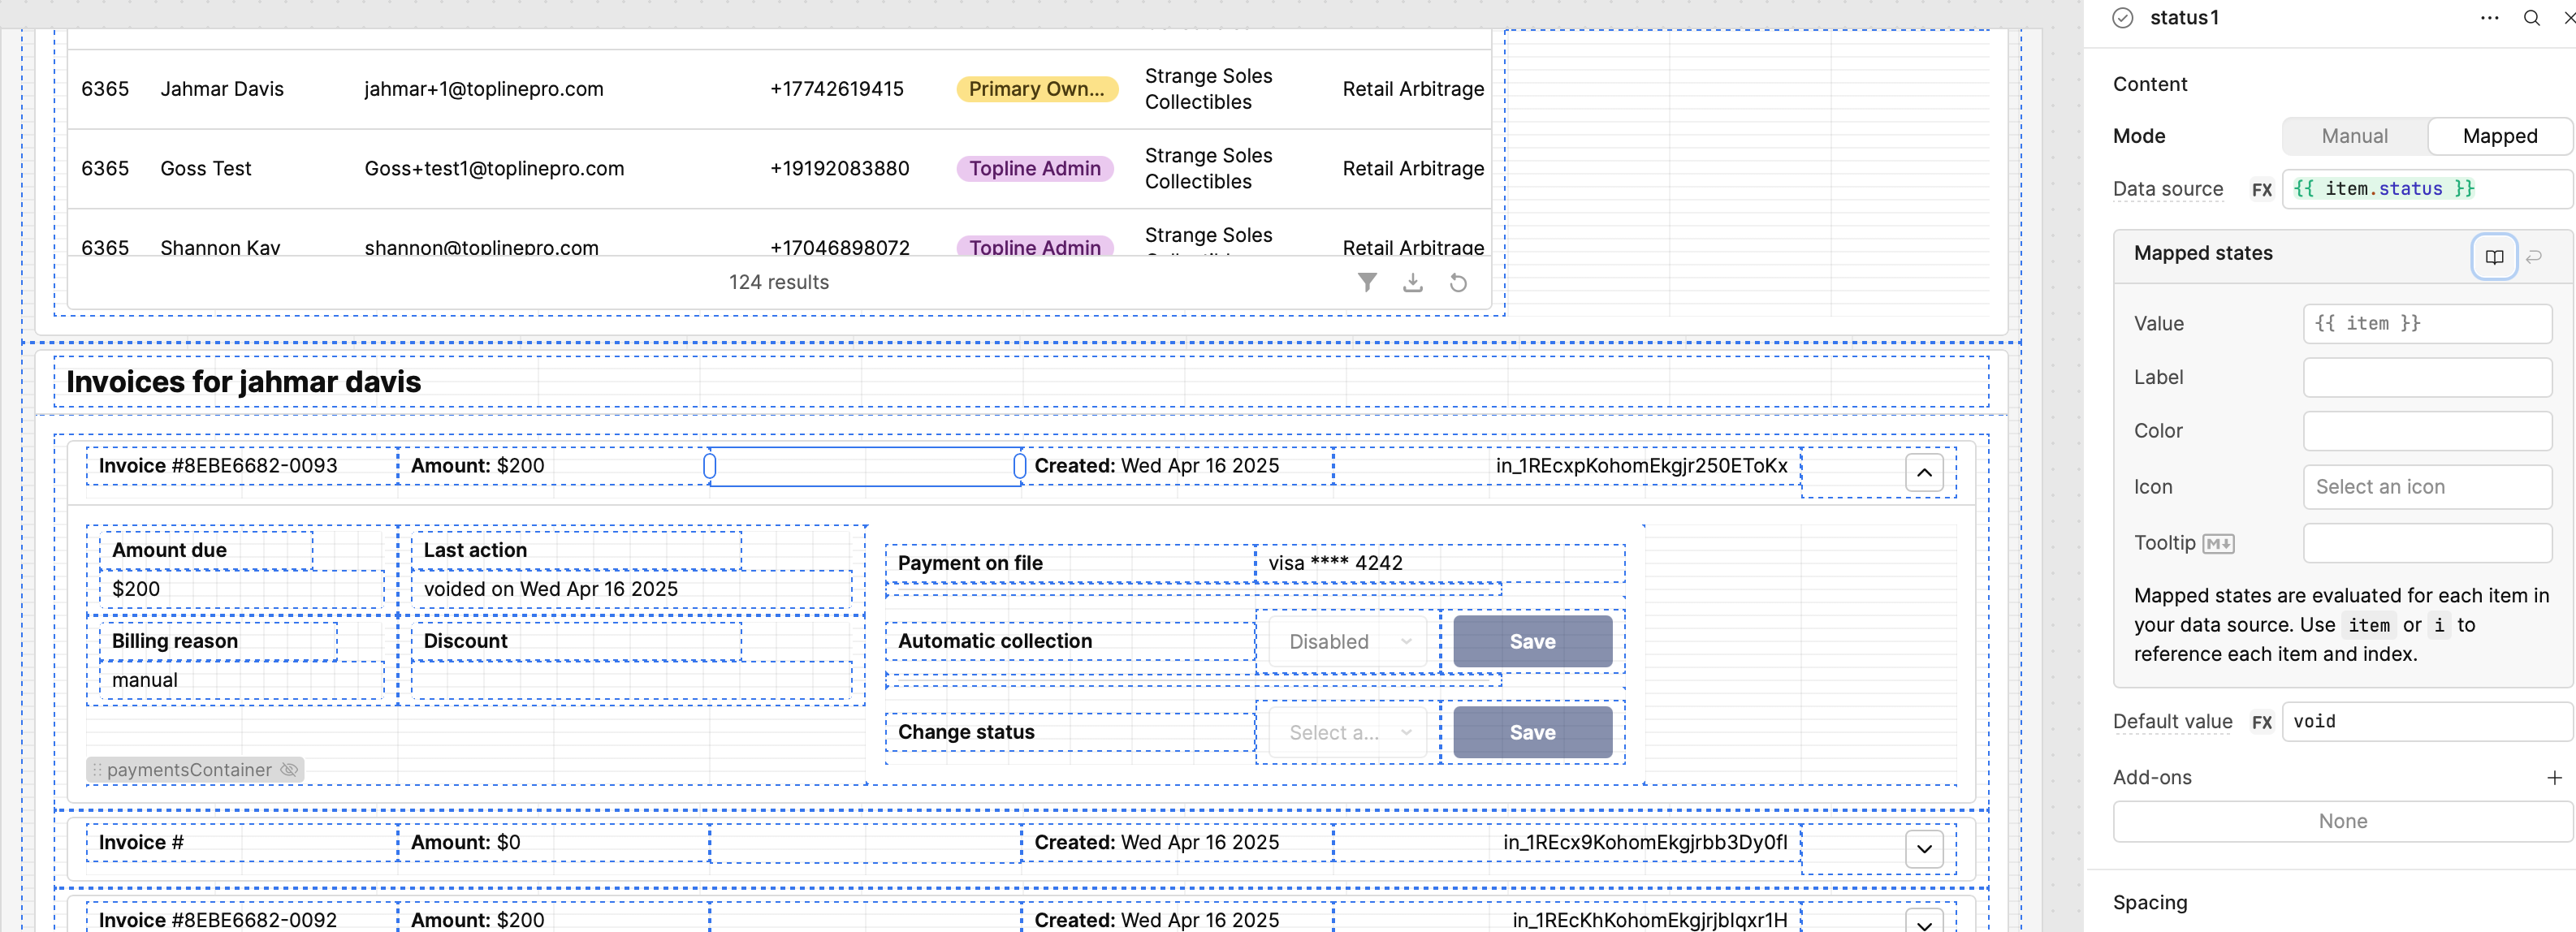Save the Automatic collection setting
This screenshot has height=932, width=2576.
(1532, 642)
